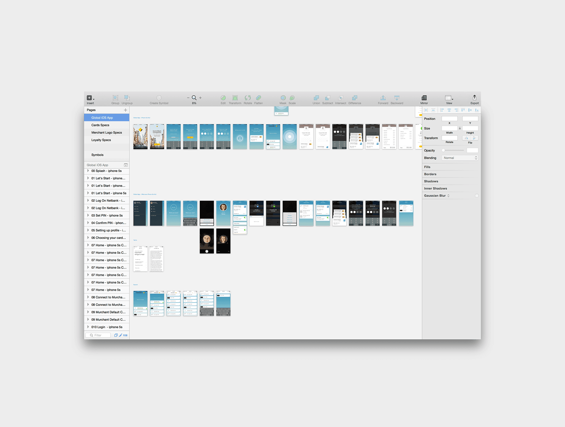Open the Symbols page
Viewport: 565px width, 427px height.
pos(98,155)
